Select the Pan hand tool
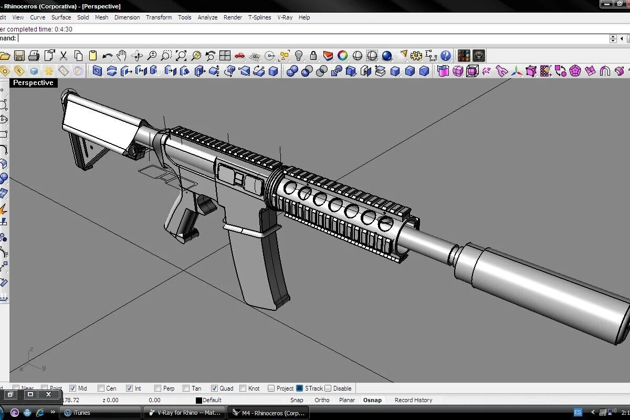This screenshot has width=630, height=420. click(x=122, y=56)
